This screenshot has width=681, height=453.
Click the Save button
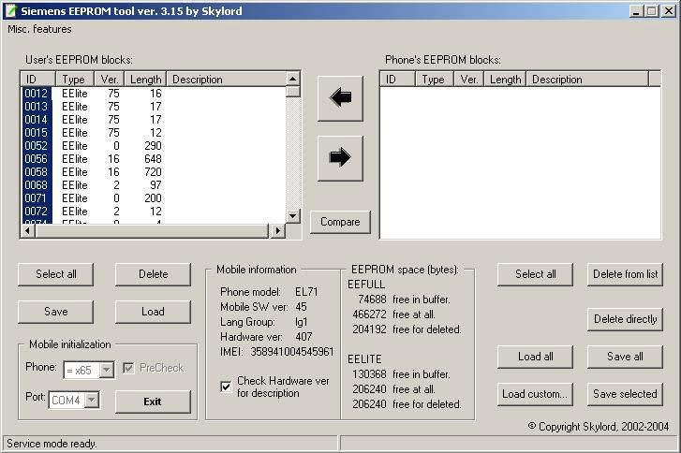coord(55,312)
